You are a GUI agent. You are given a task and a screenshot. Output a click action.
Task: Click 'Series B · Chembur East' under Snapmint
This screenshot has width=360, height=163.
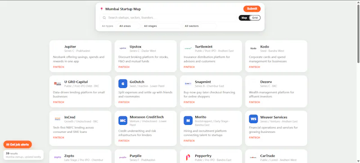pyautogui.click(x=209, y=86)
